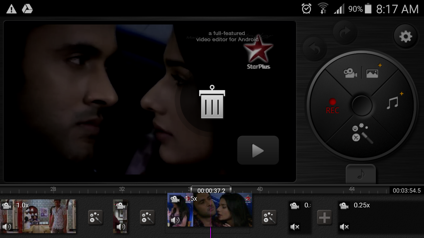Tap the 32 second mark on the ruler

[x=122, y=189]
